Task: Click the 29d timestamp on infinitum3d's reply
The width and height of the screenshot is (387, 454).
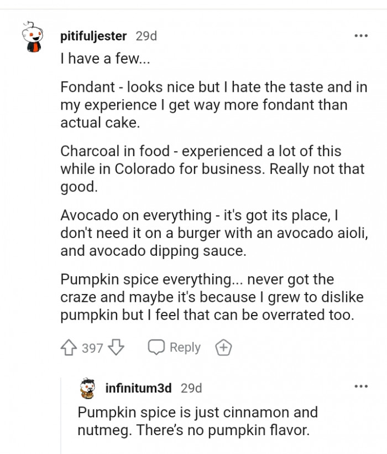Action: pyautogui.click(x=190, y=388)
